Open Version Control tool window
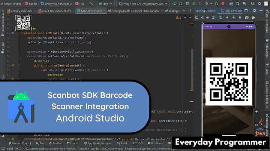Screen dimensions: 270x151 click(20, 143)
